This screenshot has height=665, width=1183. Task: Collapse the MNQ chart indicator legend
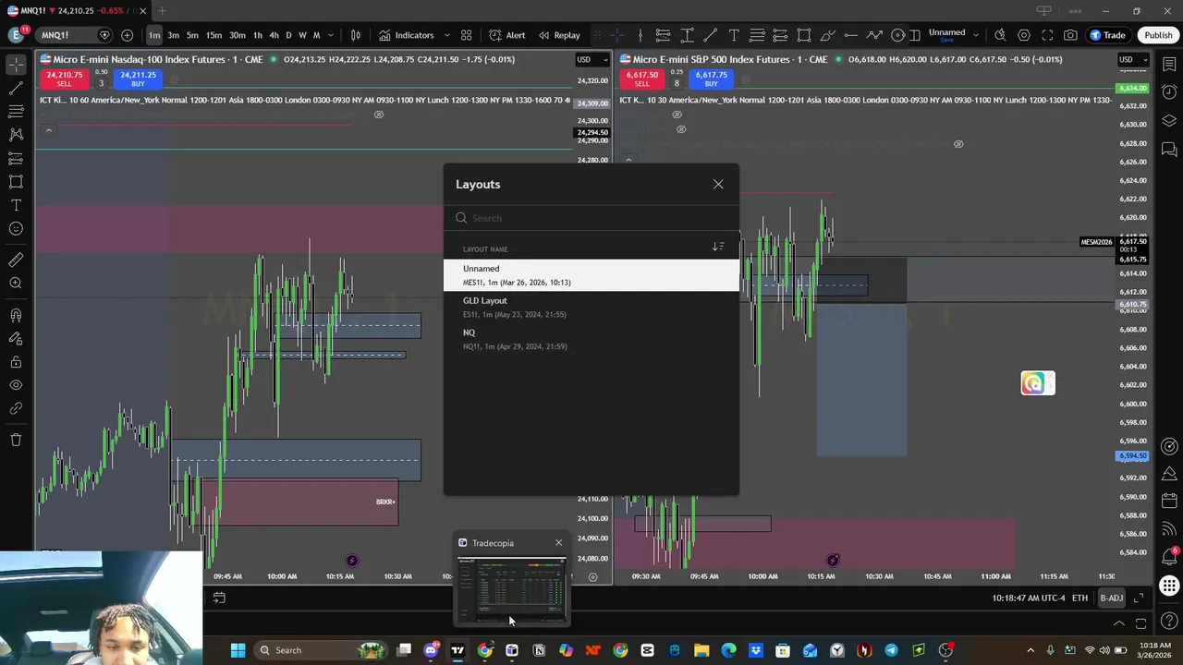pyautogui.click(x=48, y=130)
